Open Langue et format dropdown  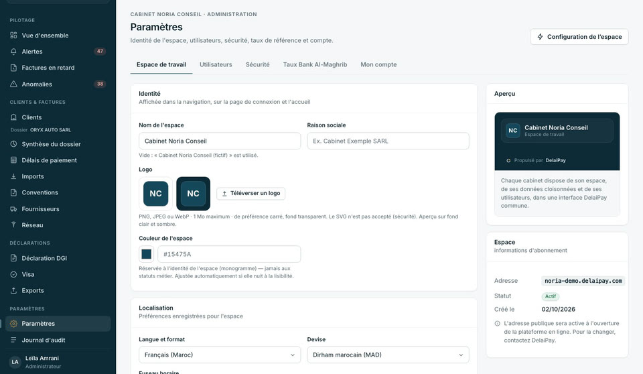click(x=220, y=355)
